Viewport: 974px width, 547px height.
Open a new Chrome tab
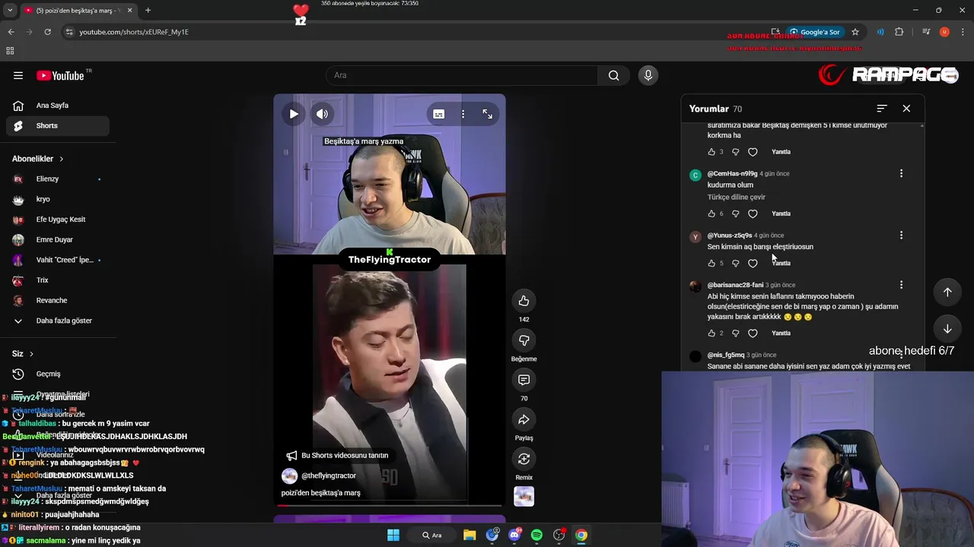(x=148, y=11)
